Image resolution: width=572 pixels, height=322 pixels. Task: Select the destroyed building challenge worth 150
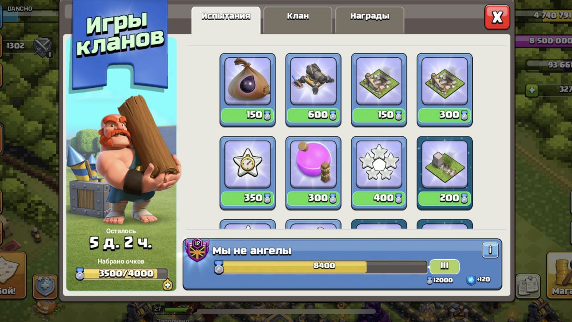pos(379,90)
